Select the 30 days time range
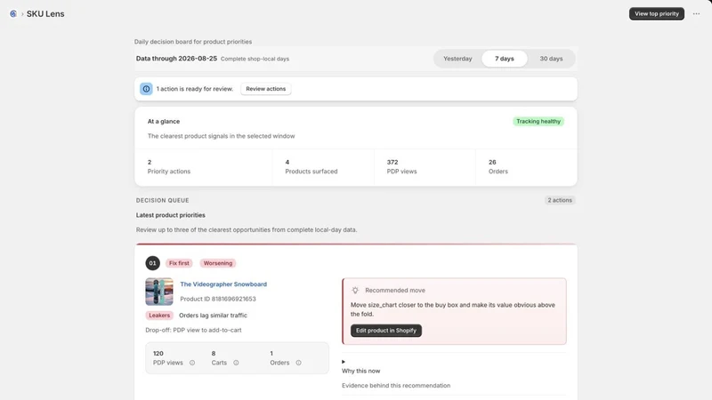Viewport: 712px width, 400px height. pos(551,59)
